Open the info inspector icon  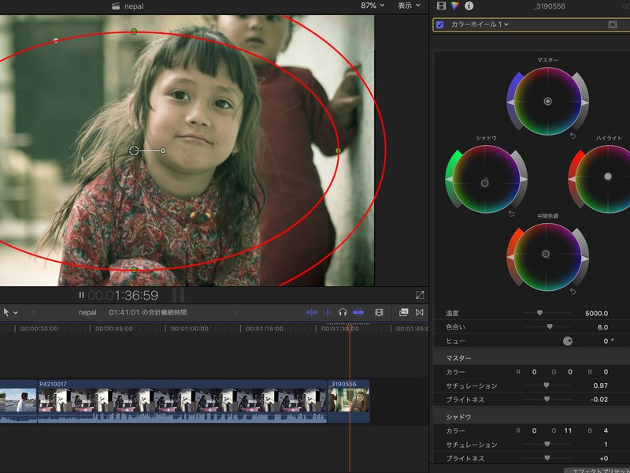[469, 6]
